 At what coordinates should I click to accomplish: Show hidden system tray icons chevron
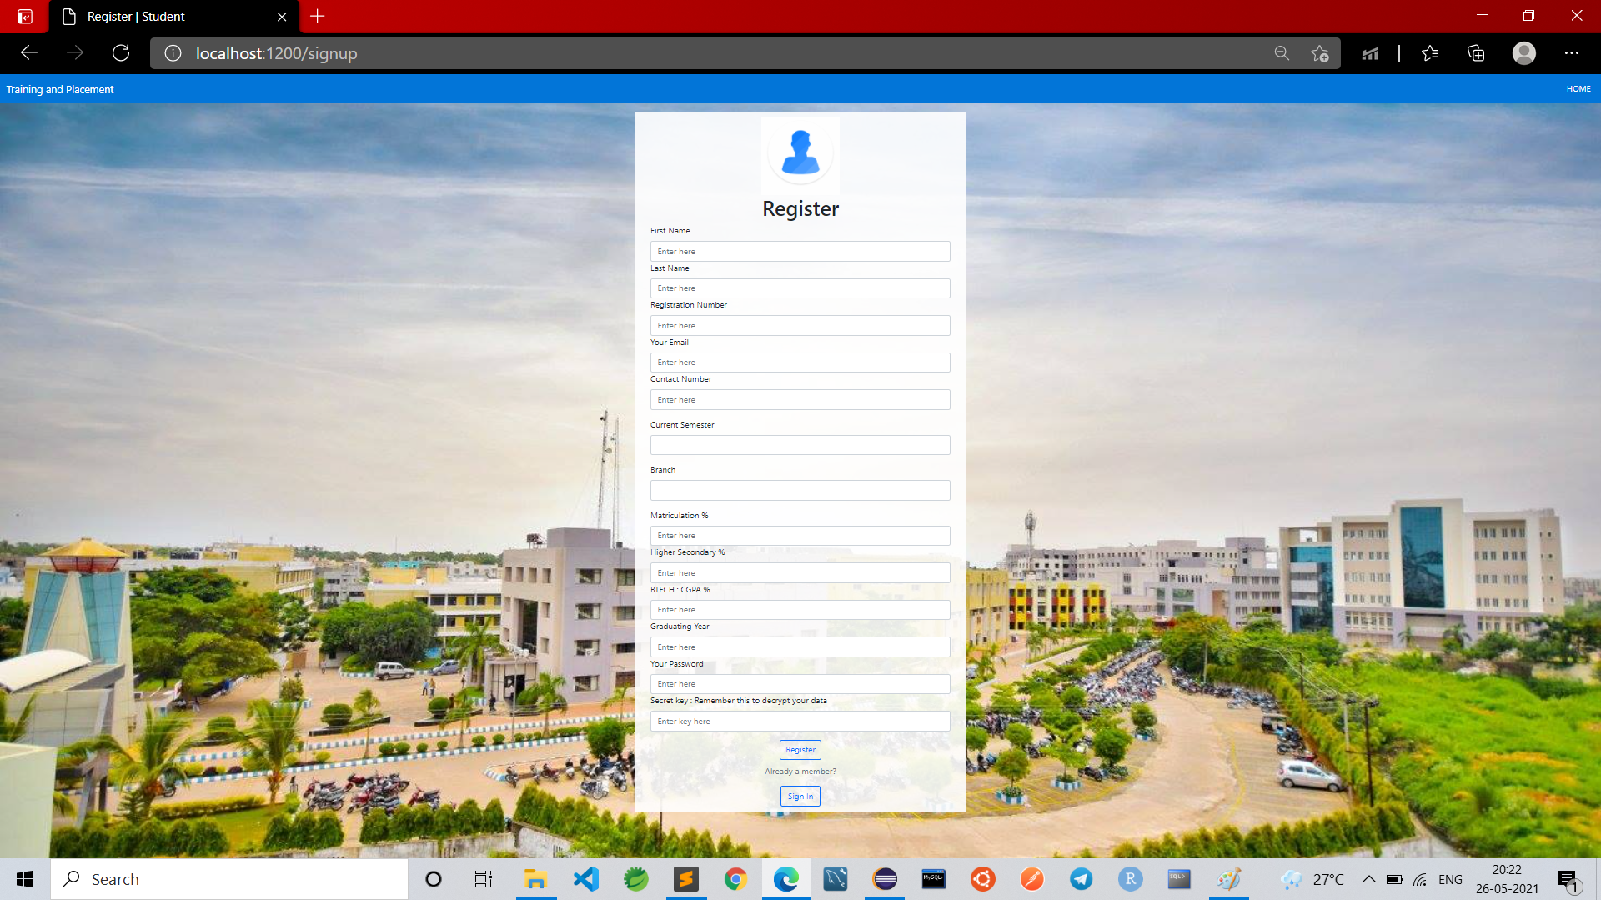(x=1368, y=879)
